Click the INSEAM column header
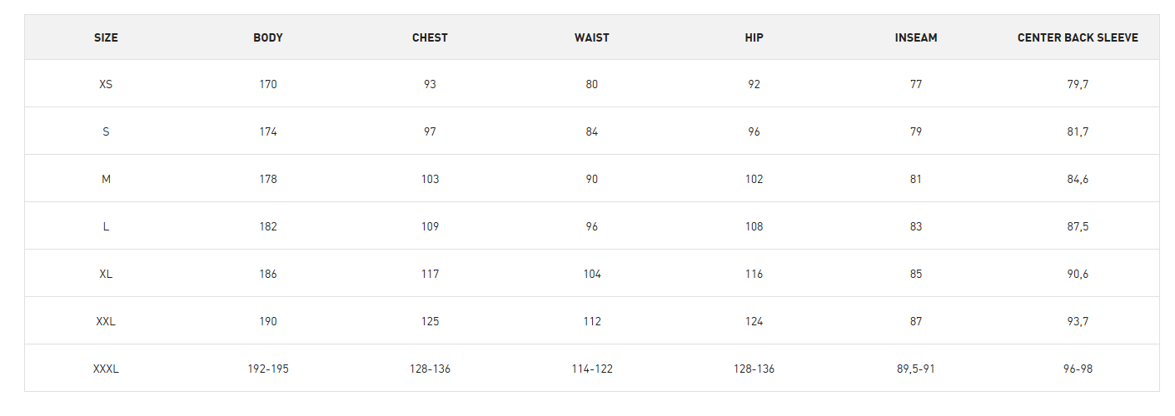The width and height of the screenshot is (1175, 416). point(916,37)
